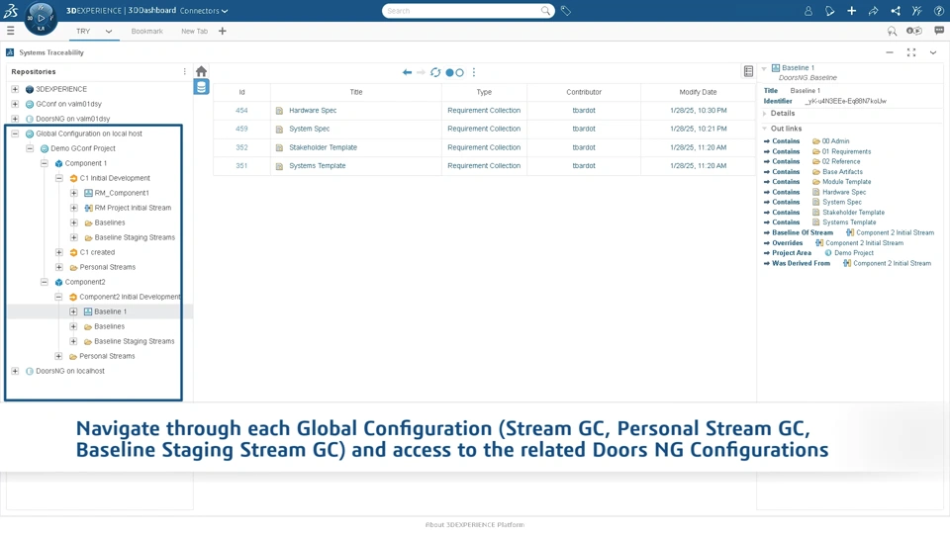Click into the Search input field

[x=462, y=10]
